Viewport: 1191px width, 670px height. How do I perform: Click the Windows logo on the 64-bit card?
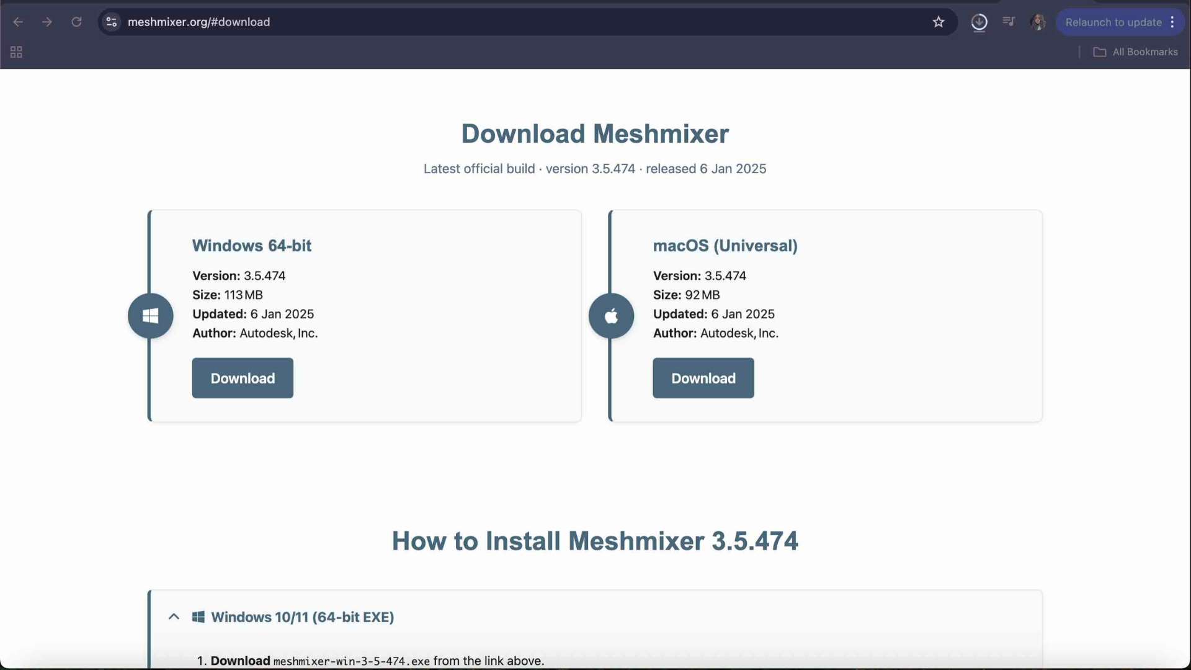pyautogui.click(x=150, y=316)
